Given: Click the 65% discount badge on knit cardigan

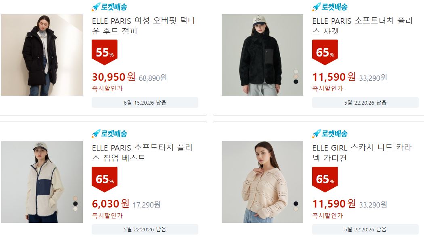Looking at the screenshot, I should 325,179.
